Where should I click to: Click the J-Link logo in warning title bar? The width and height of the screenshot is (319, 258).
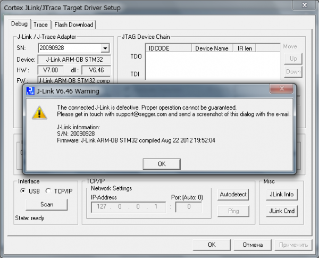(30, 90)
